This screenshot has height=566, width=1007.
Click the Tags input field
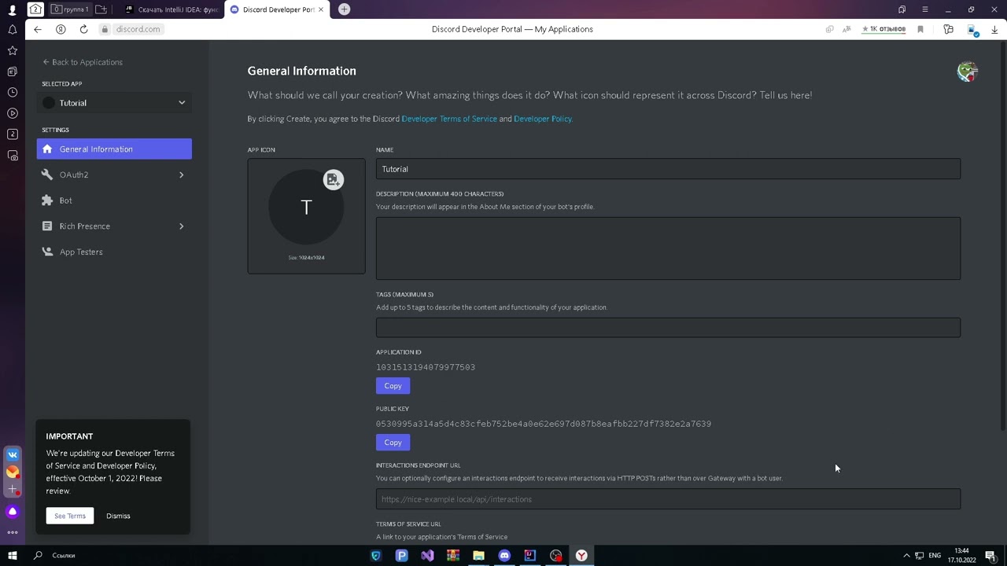[668, 328]
